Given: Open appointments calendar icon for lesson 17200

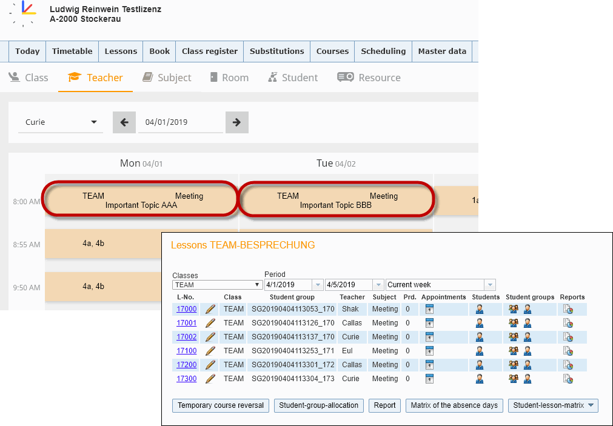Looking at the screenshot, I should pos(429,365).
